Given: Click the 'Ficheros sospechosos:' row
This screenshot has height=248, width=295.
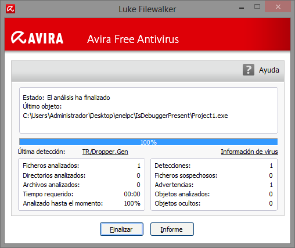Looking at the screenshot, I should coord(214,175).
